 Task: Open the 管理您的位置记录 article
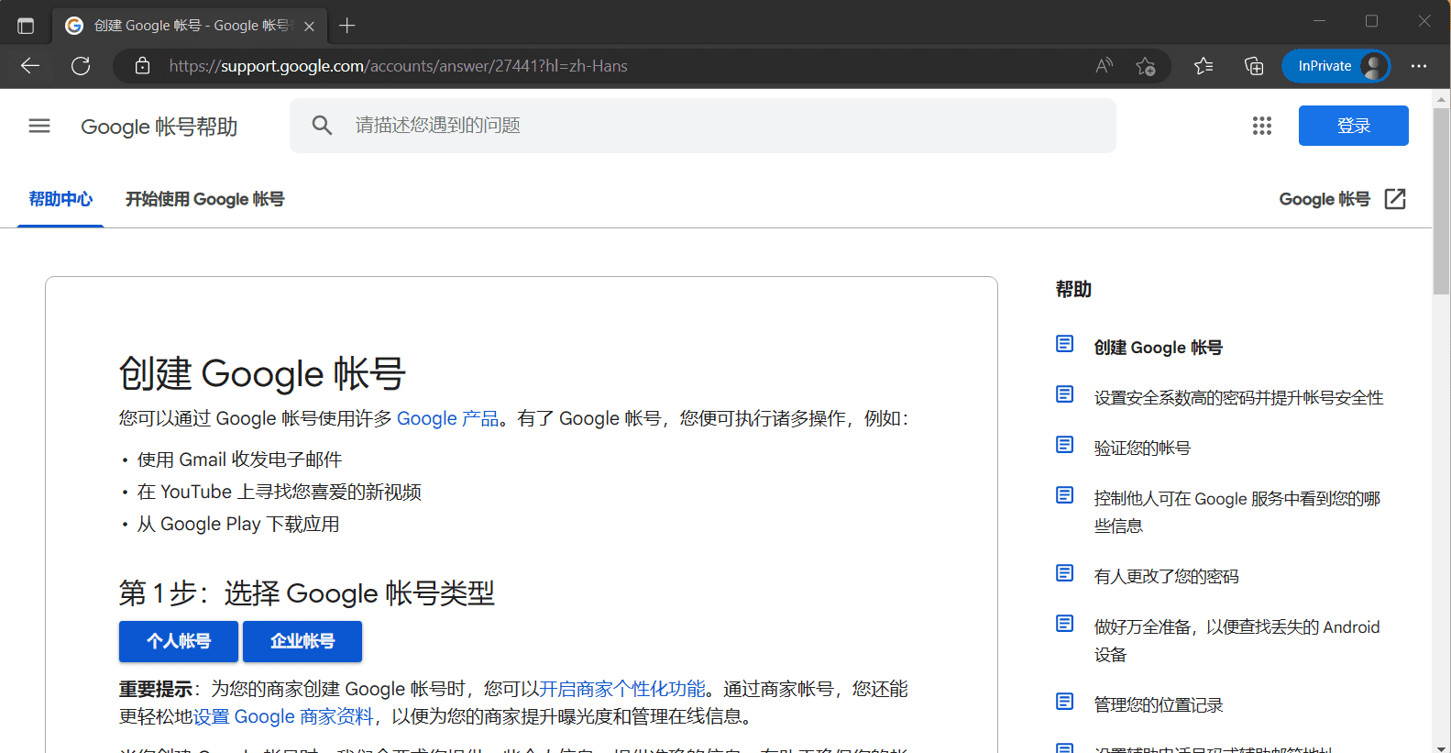pos(1159,704)
